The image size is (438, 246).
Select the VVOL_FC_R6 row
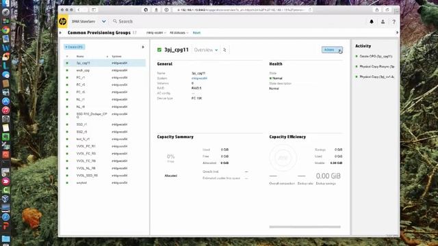click(105, 161)
